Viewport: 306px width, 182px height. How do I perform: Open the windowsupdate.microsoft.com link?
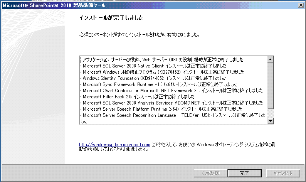[x=114, y=145]
